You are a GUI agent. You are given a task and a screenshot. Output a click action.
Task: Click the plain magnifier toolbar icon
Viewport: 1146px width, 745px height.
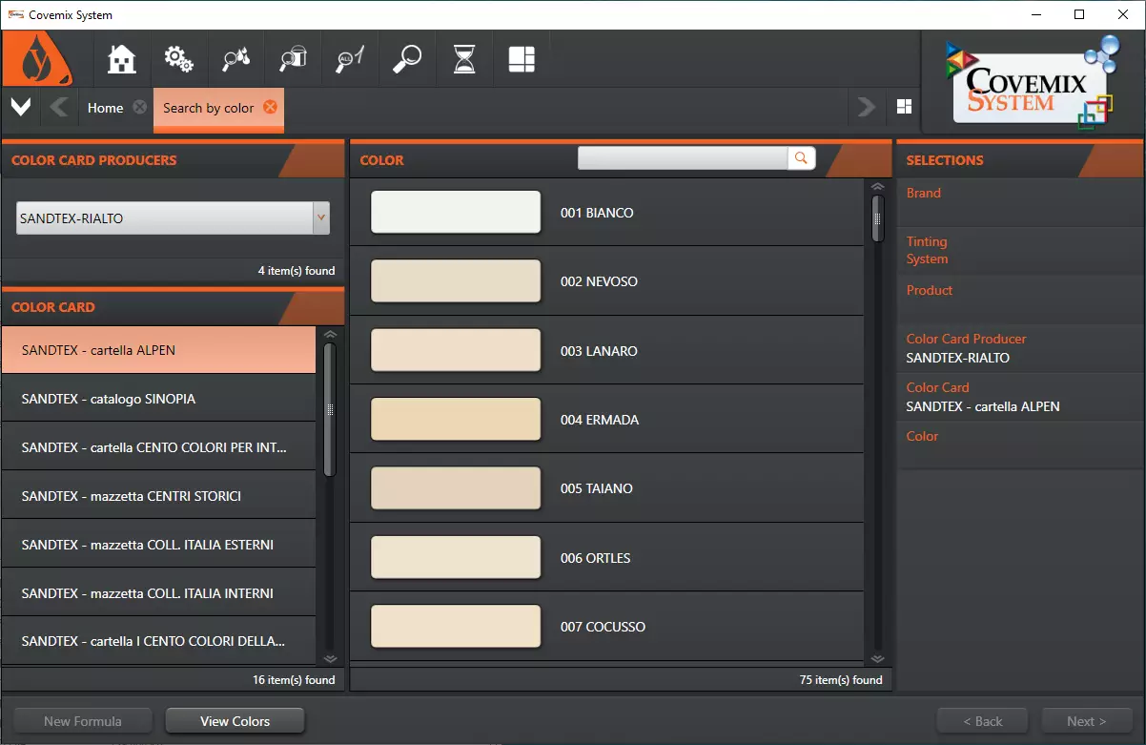coord(407,59)
